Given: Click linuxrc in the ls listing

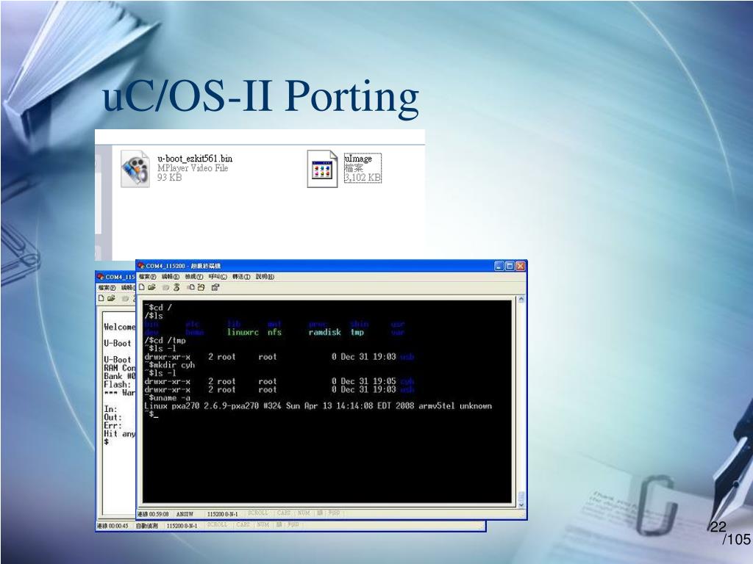Looking at the screenshot, I should click(x=243, y=333).
